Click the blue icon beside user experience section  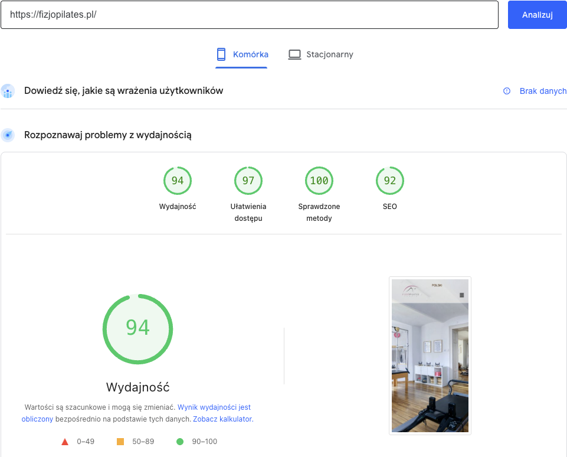(8, 91)
